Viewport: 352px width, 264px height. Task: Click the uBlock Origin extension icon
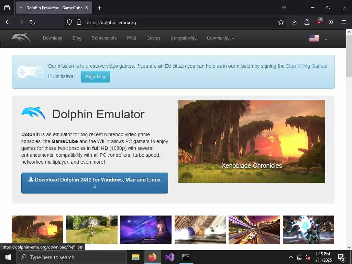click(319, 22)
